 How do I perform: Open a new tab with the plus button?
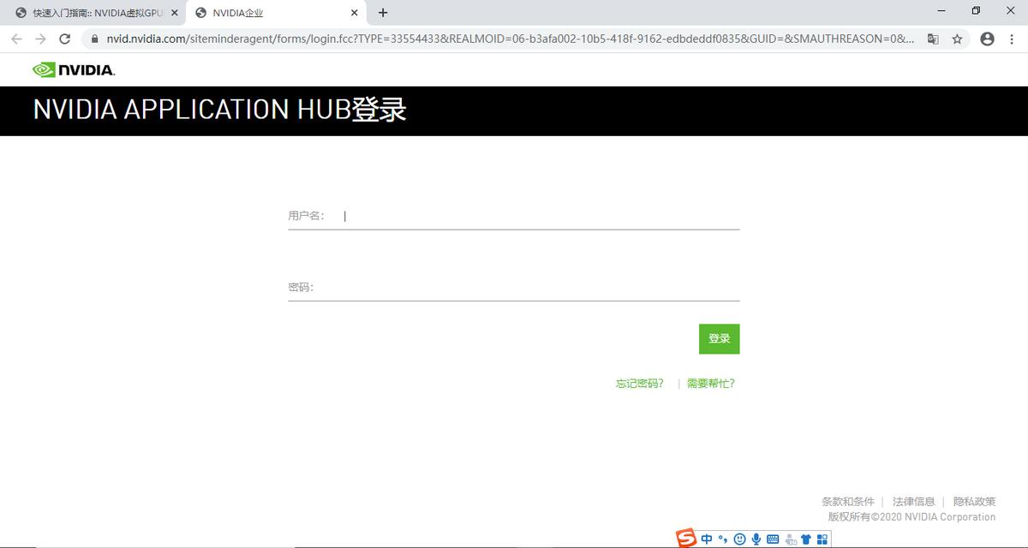tap(383, 13)
